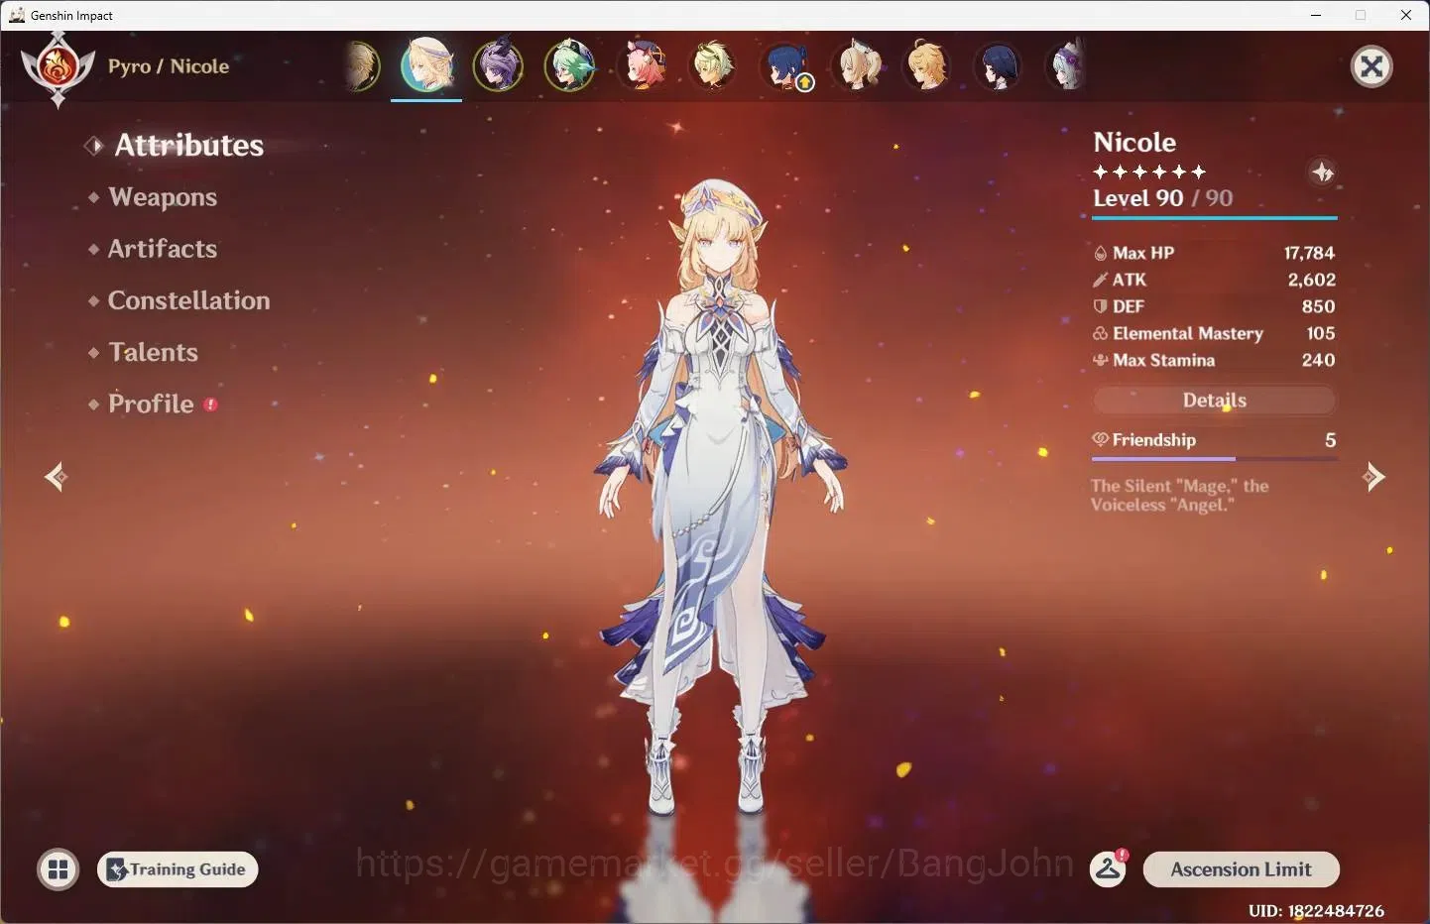Click the Max Stamina value 240
1430x924 pixels.
1318,360
